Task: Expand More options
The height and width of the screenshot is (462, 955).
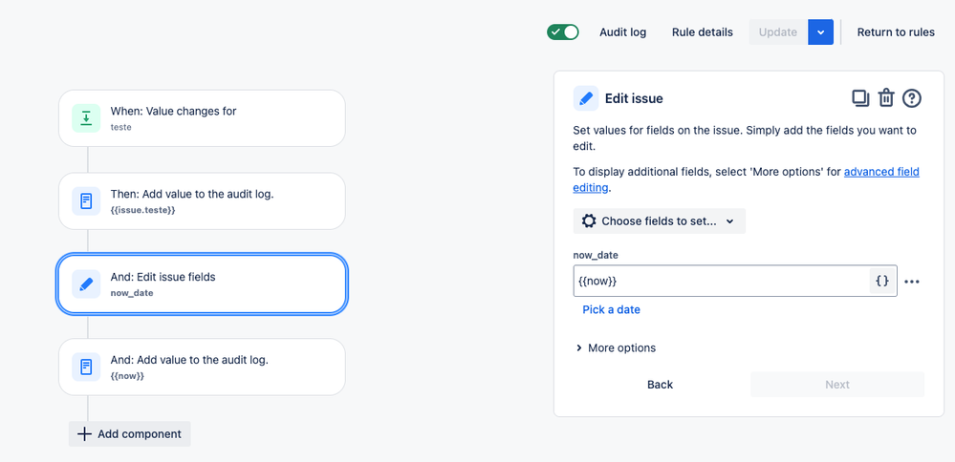Action: (x=616, y=348)
